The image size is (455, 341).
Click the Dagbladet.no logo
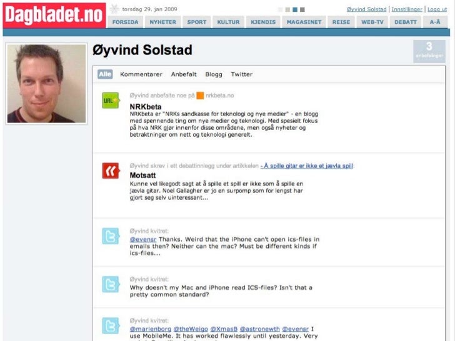(x=54, y=15)
